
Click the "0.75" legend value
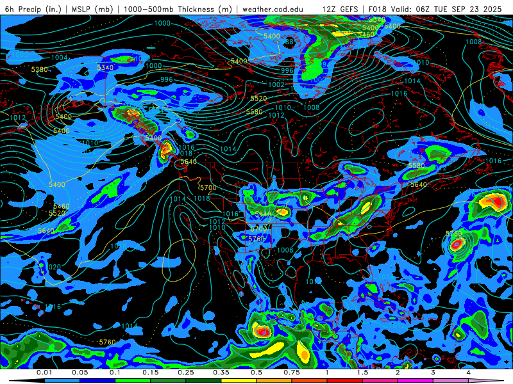tap(292, 372)
